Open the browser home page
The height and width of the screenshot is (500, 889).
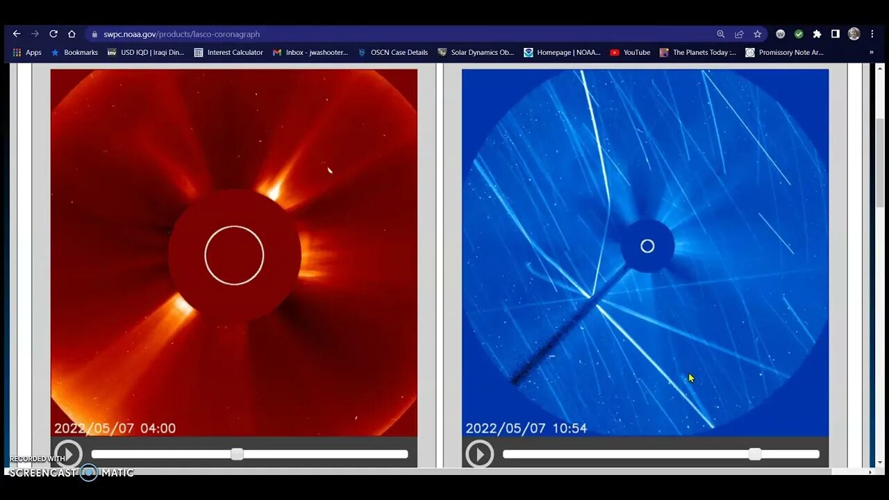pos(72,34)
